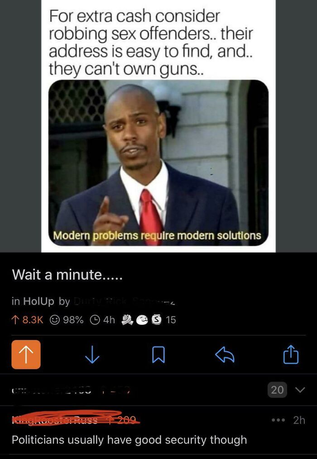Open the share sheet icon
This screenshot has height=459, width=317.
point(291,354)
